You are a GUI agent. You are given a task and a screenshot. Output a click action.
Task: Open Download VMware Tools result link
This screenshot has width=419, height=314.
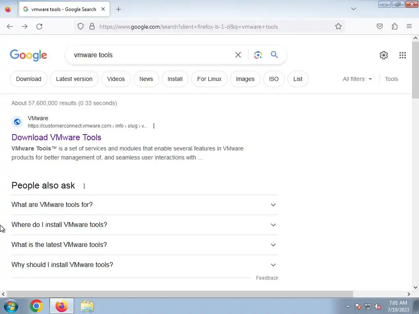pyautogui.click(x=56, y=137)
